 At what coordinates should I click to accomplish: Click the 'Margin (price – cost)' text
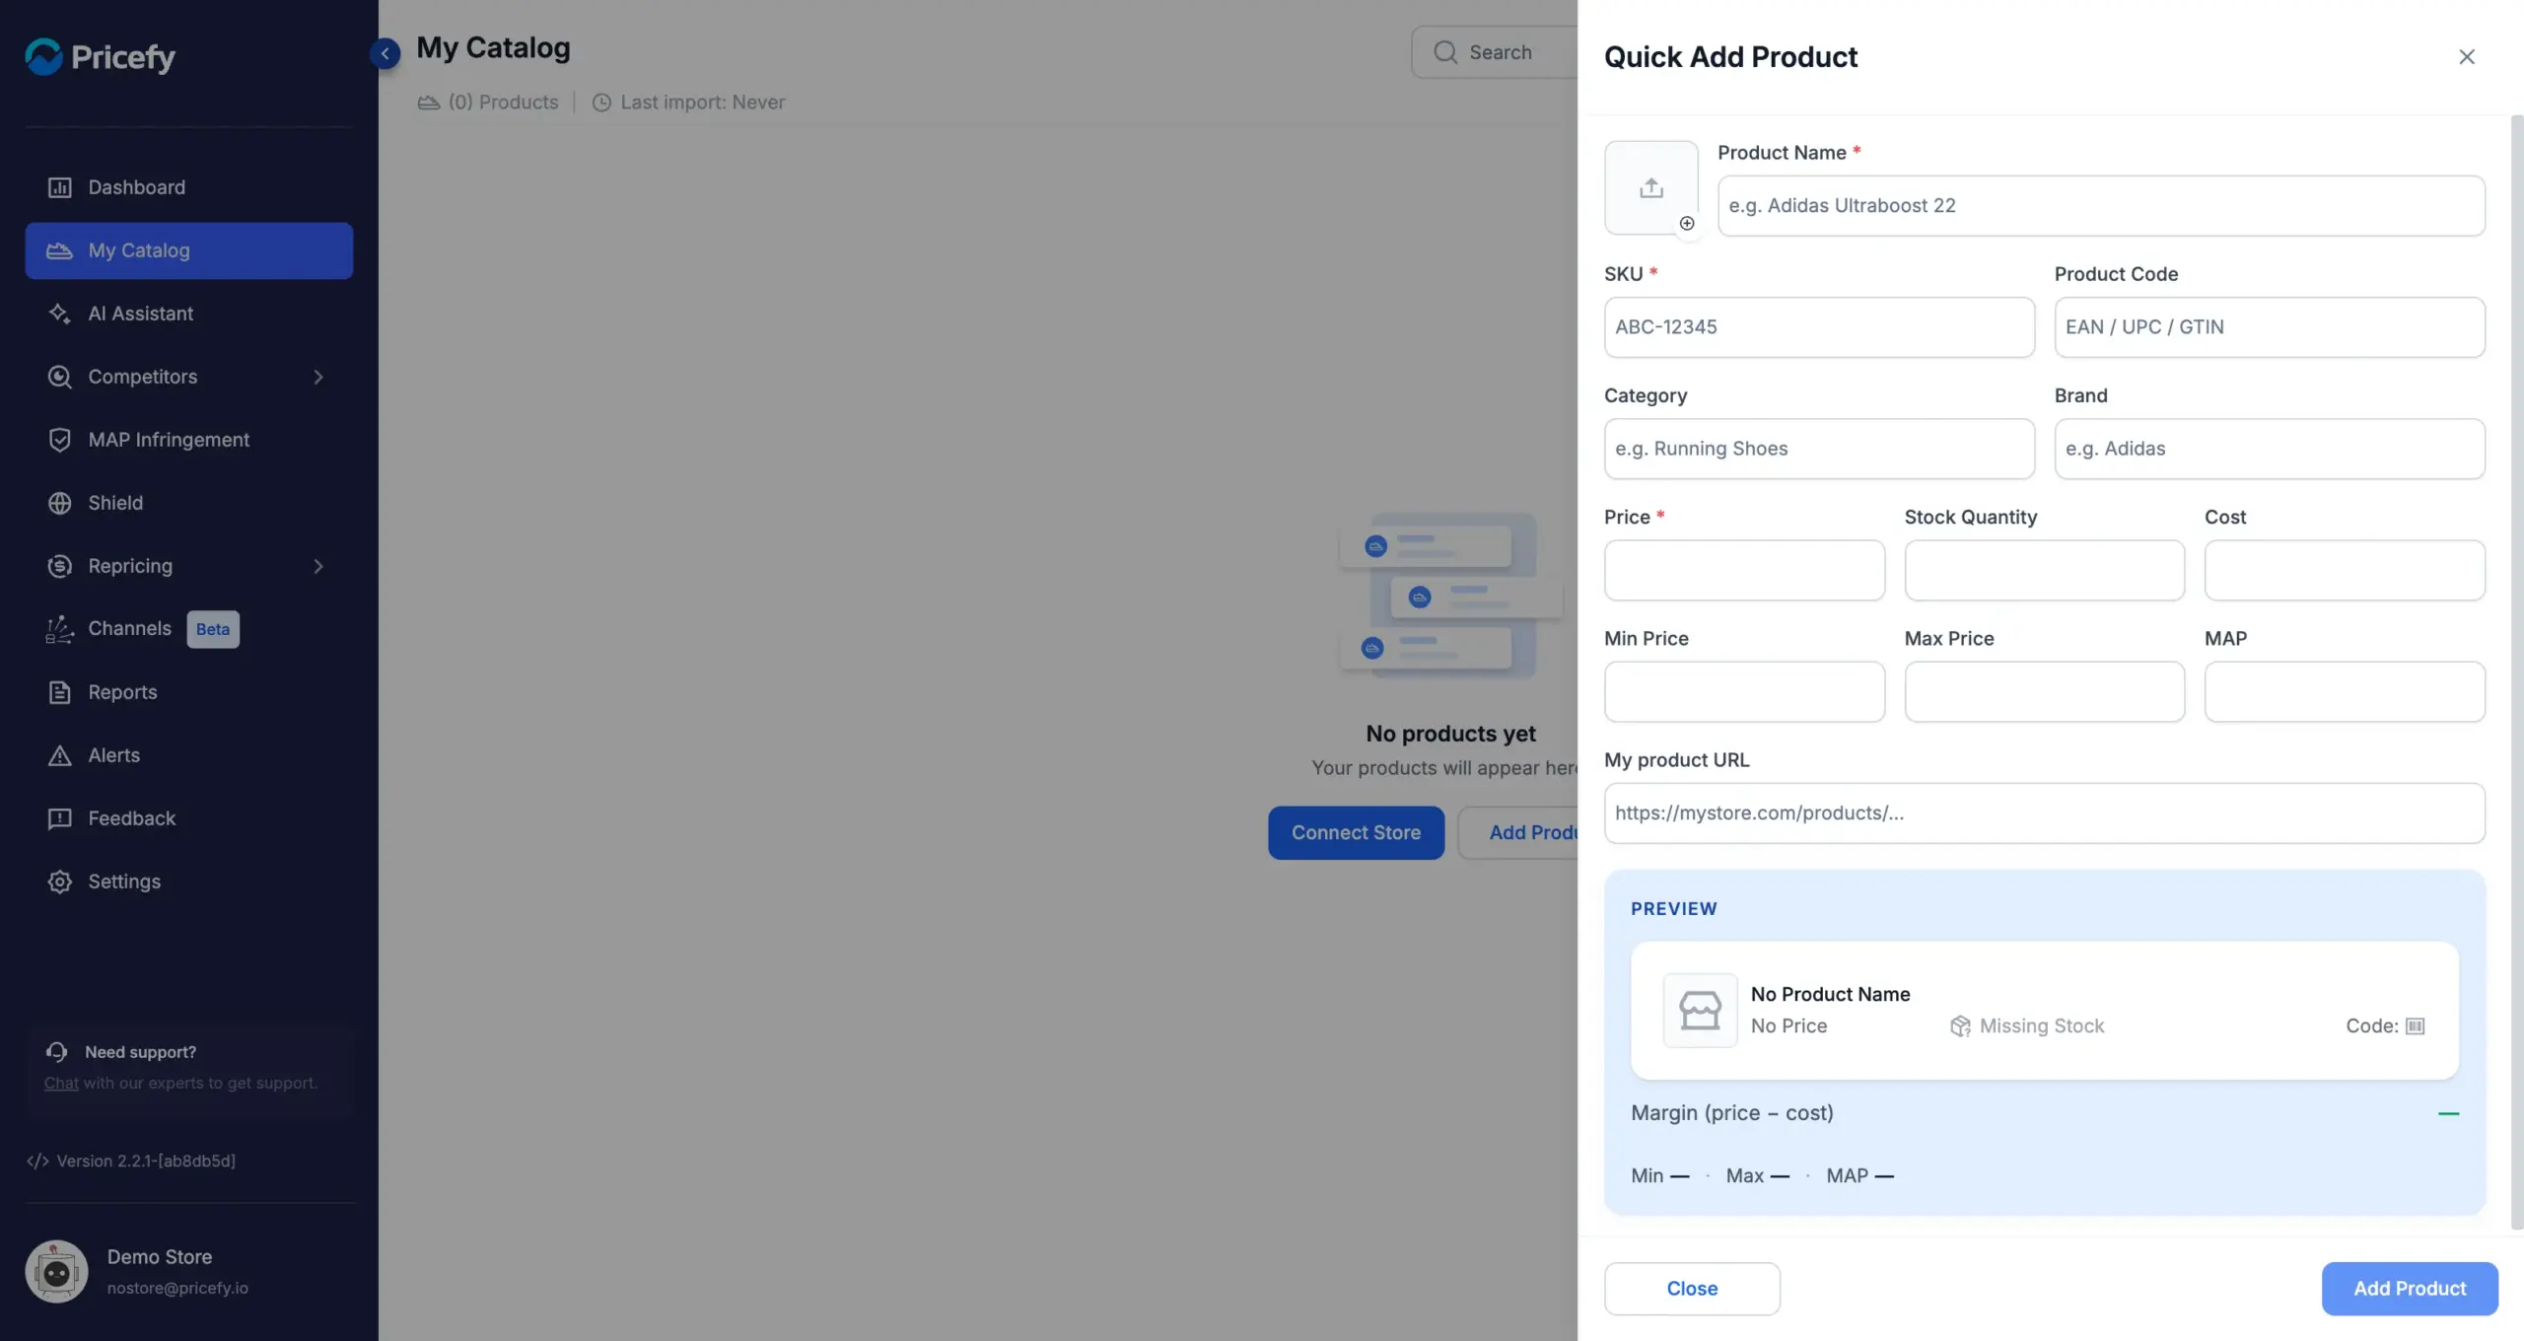1732,1113
